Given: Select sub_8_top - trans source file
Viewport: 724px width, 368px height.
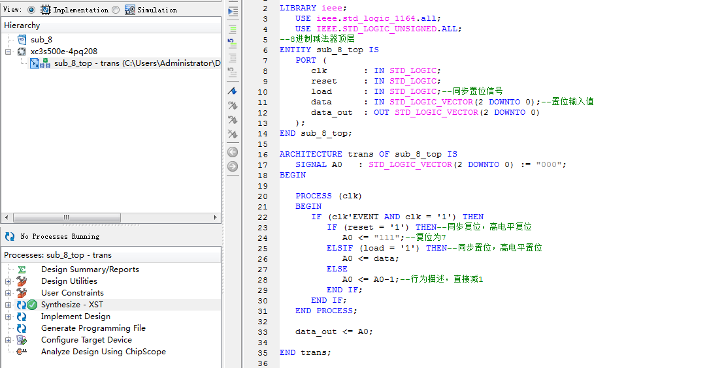Looking at the screenshot, I should pyautogui.click(x=131, y=63).
